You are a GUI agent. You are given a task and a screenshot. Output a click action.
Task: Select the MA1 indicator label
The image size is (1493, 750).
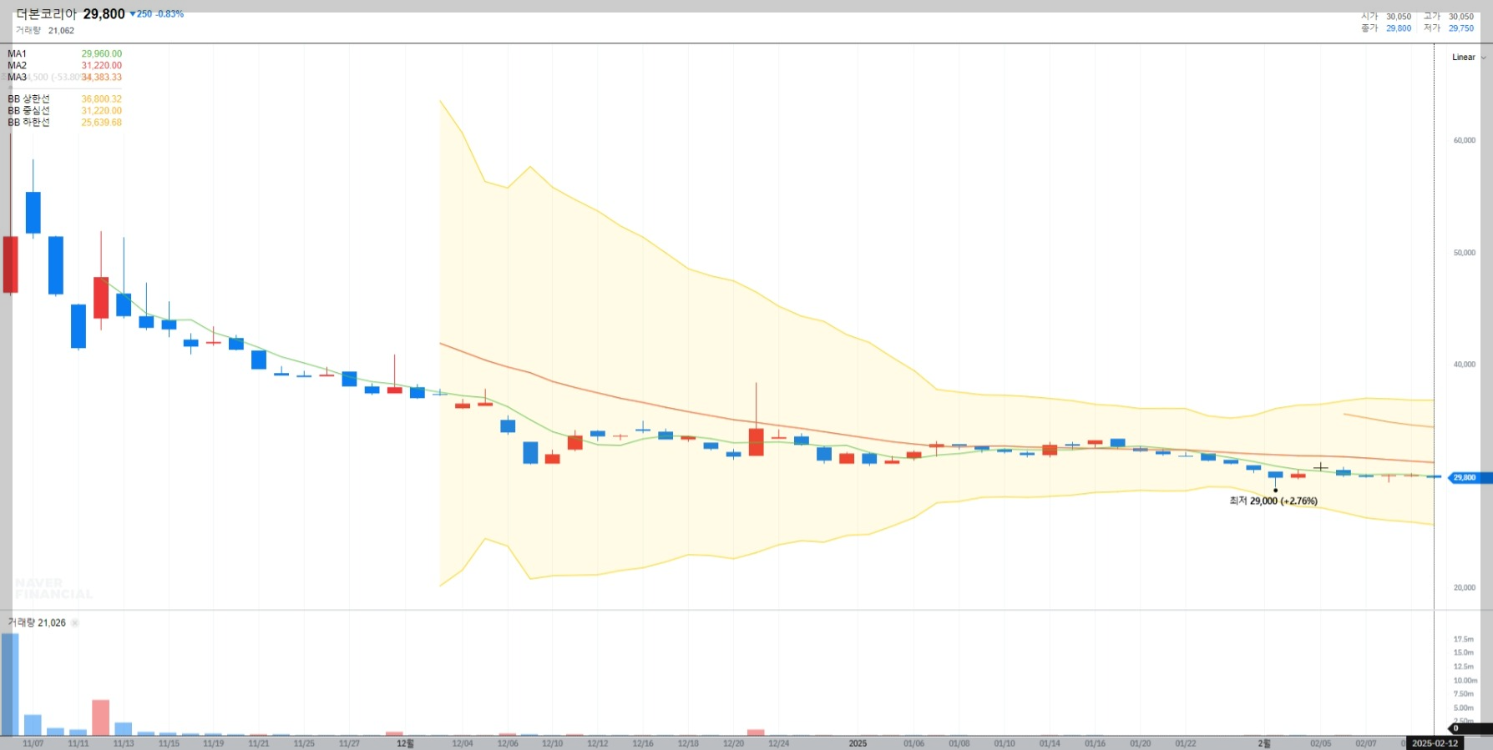click(x=18, y=54)
